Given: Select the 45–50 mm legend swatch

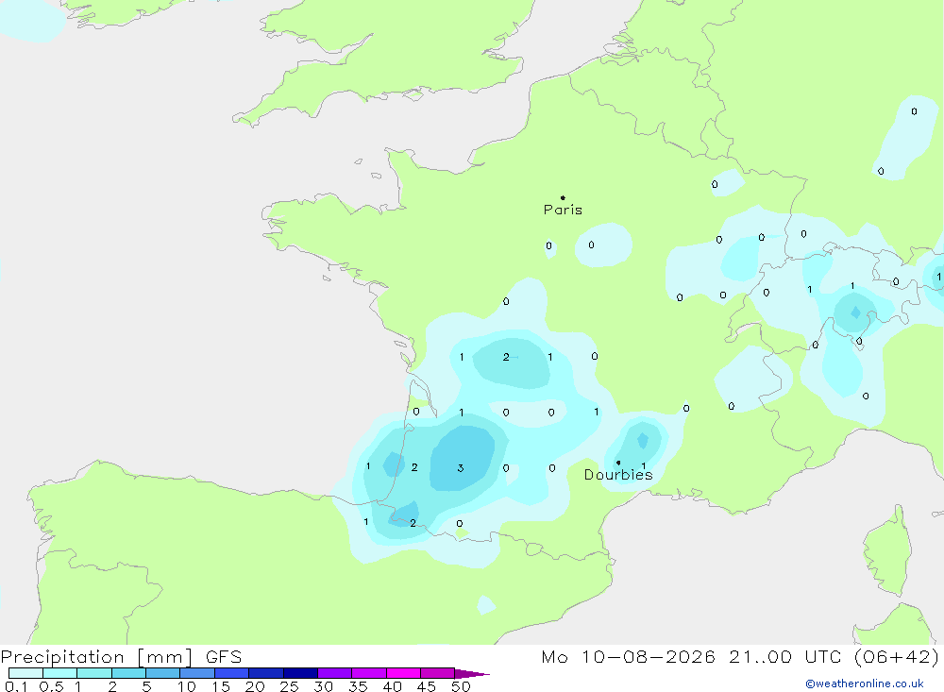Looking at the screenshot, I should (437, 673).
